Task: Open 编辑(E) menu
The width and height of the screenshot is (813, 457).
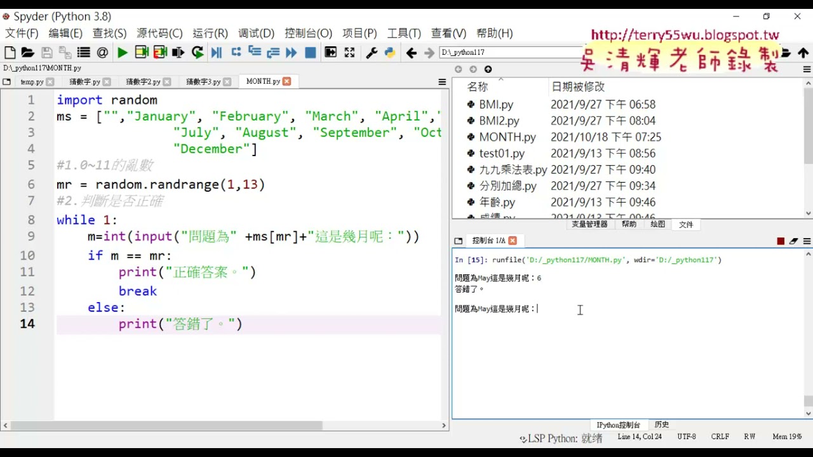Action: [x=65, y=33]
